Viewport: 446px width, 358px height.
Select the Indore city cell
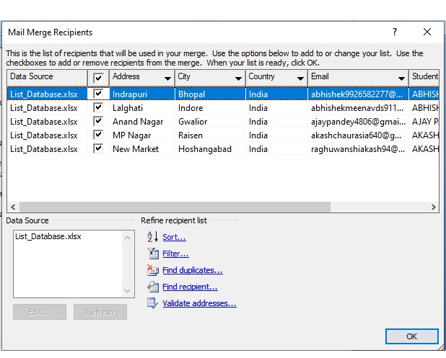210,108
